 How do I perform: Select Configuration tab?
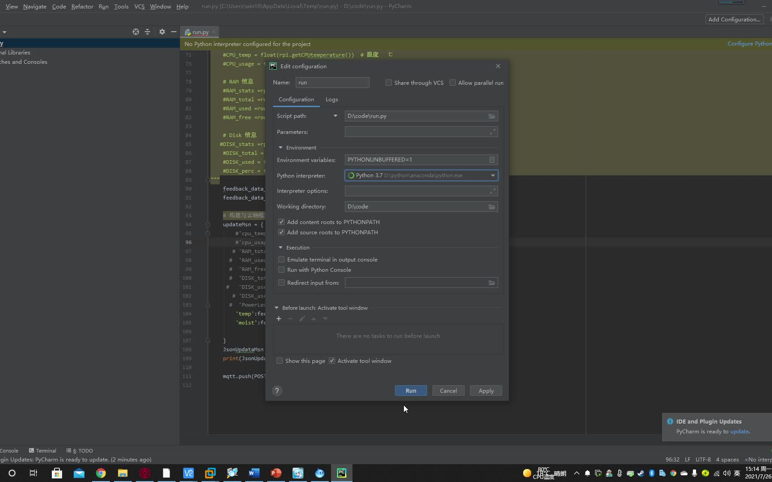(296, 100)
